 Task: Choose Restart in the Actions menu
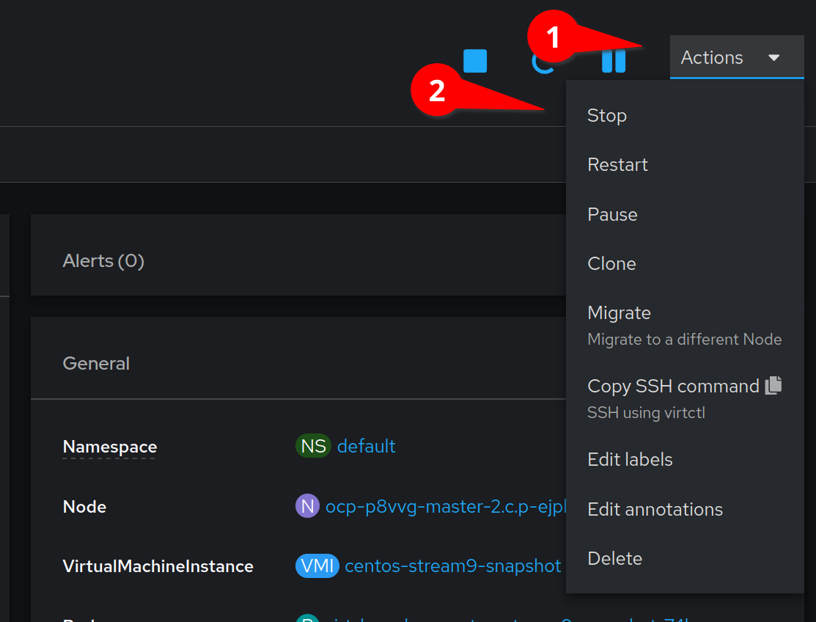point(618,165)
